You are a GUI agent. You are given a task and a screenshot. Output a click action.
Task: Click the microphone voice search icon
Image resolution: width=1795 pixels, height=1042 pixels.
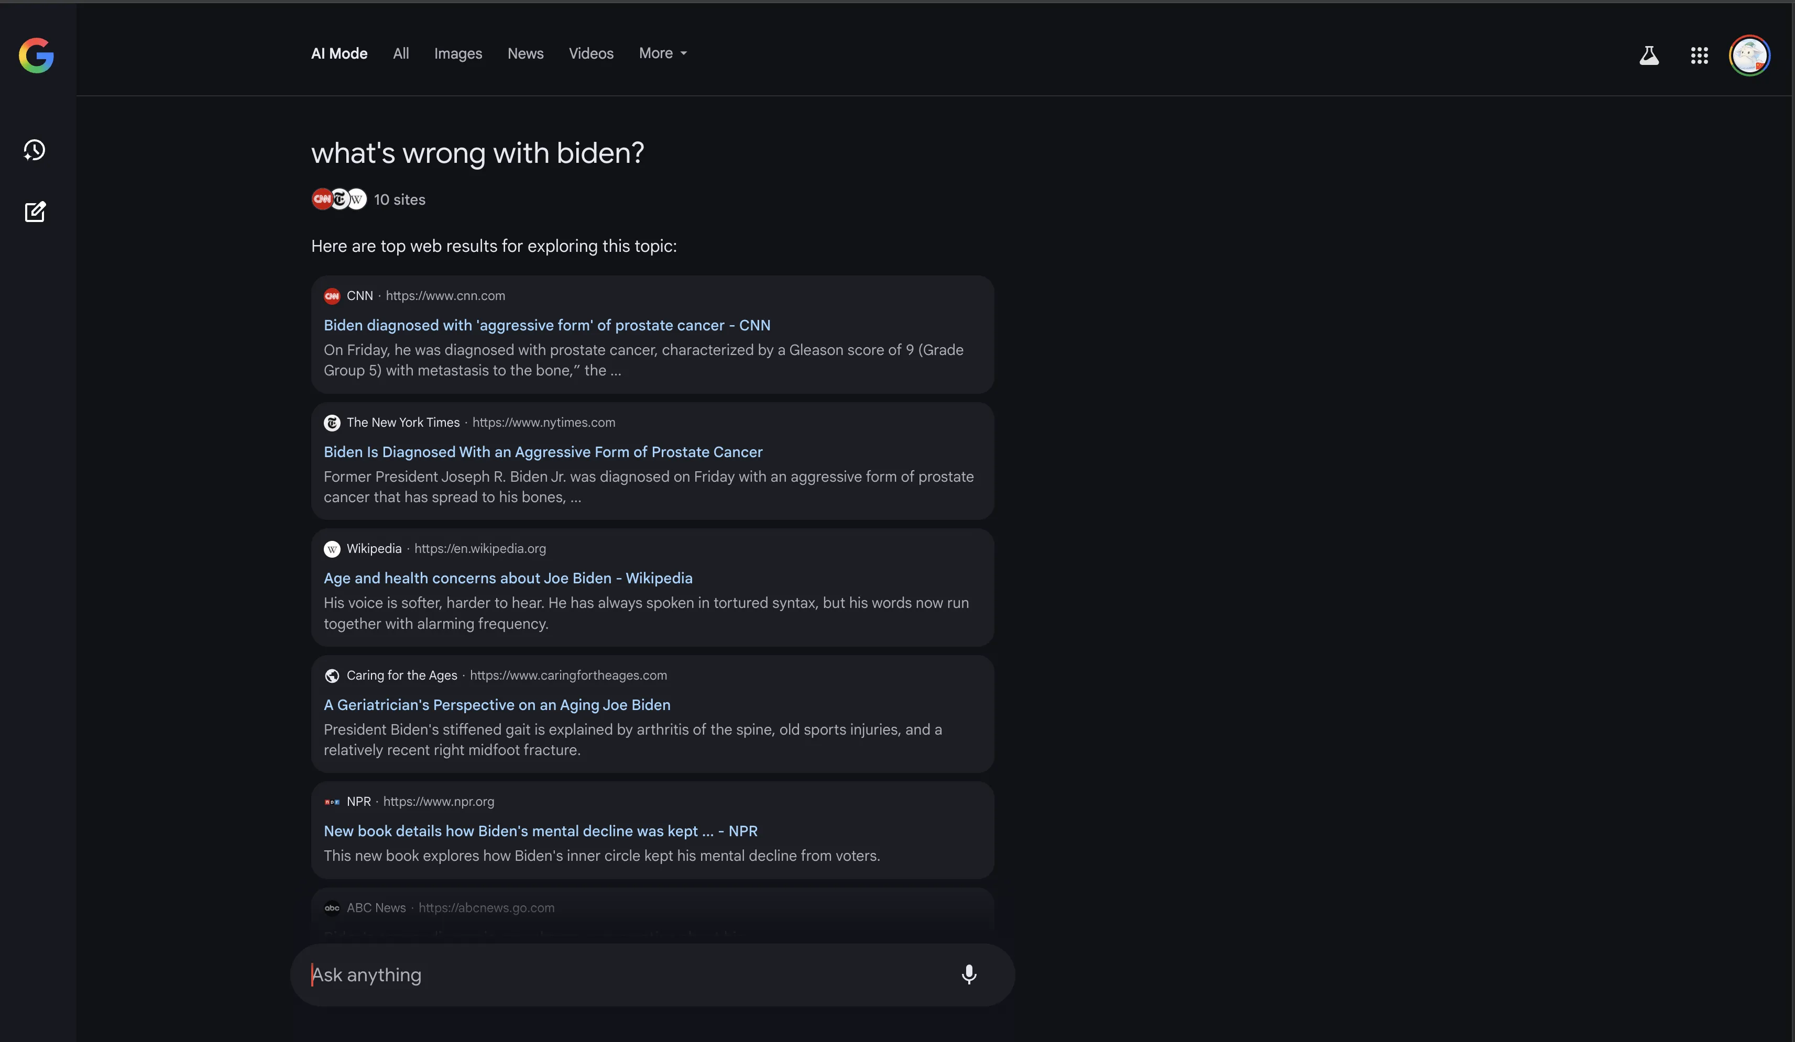pos(969,974)
